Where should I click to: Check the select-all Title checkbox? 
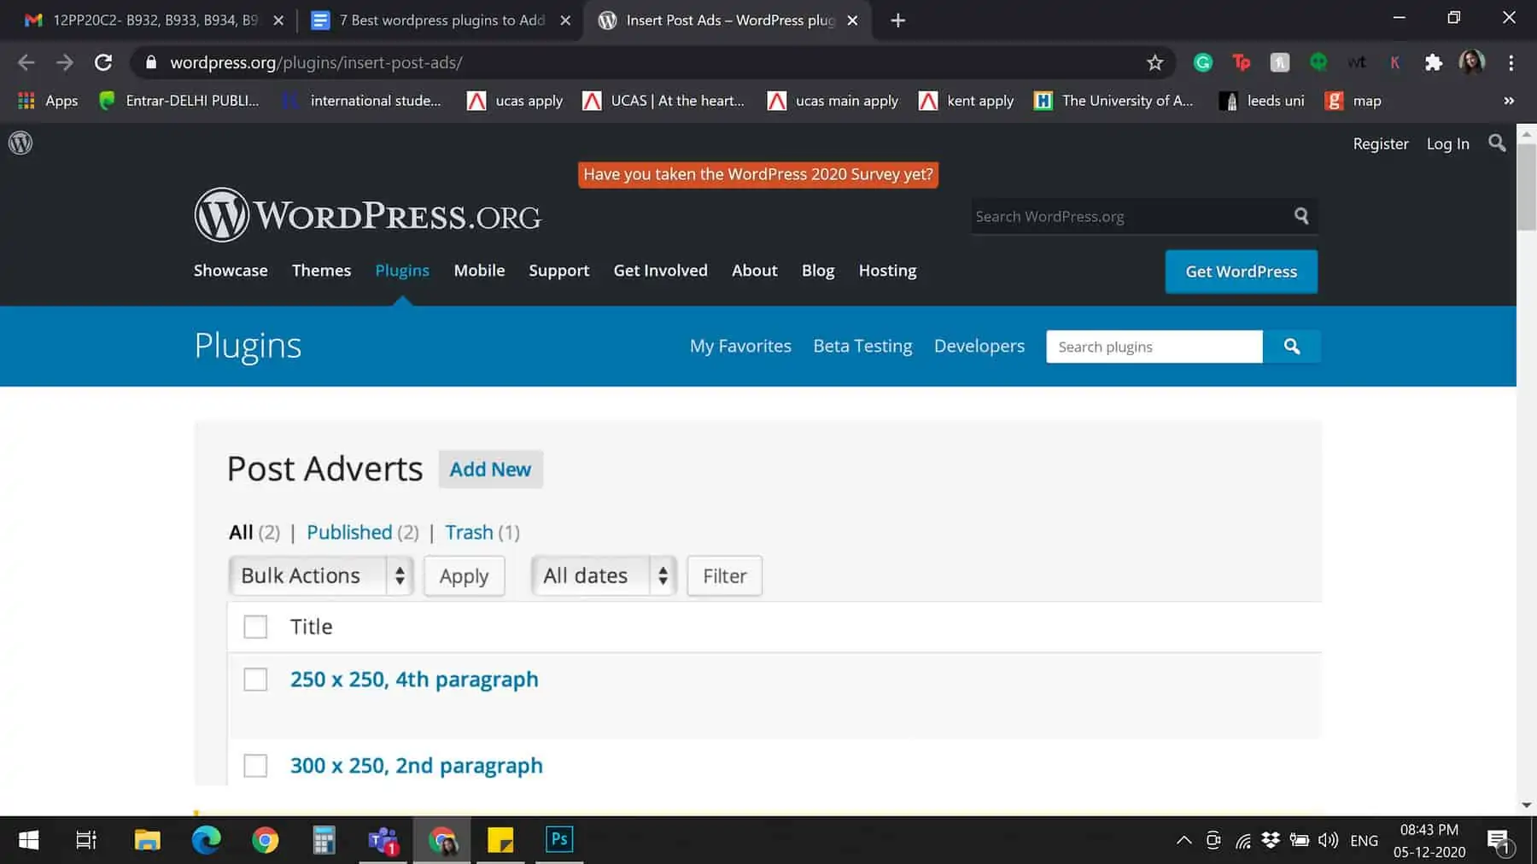click(x=255, y=627)
